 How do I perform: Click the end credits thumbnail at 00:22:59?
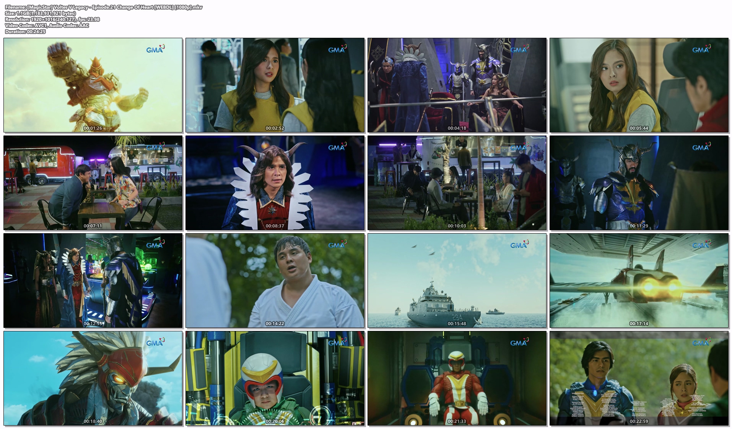639,378
